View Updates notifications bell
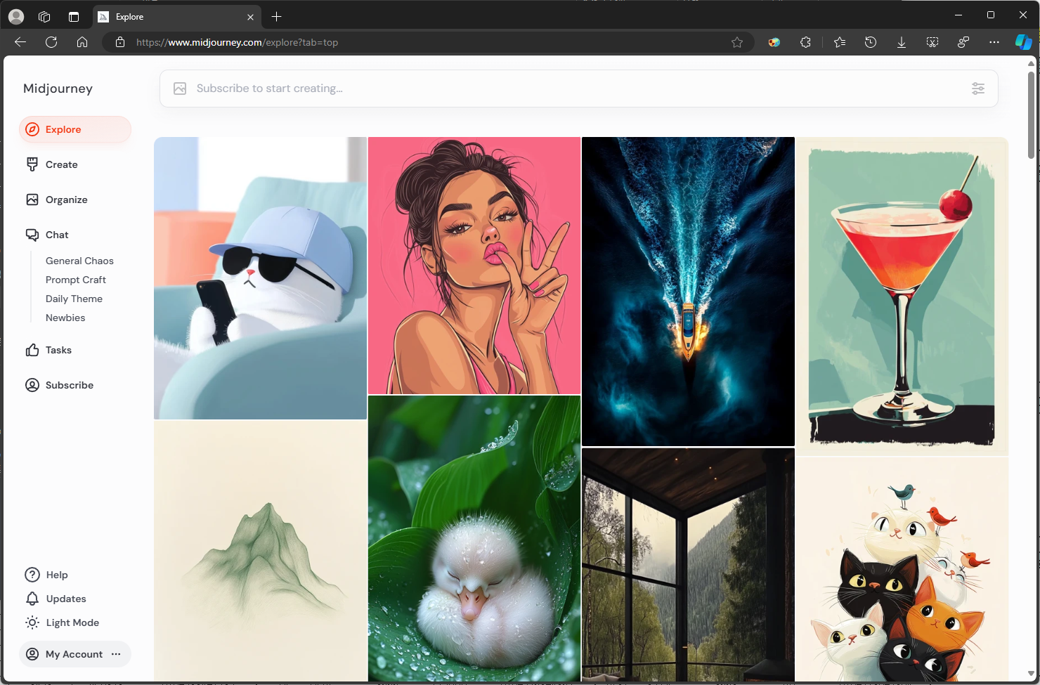Viewport: 1040px width, 685px height. point(65,599)
